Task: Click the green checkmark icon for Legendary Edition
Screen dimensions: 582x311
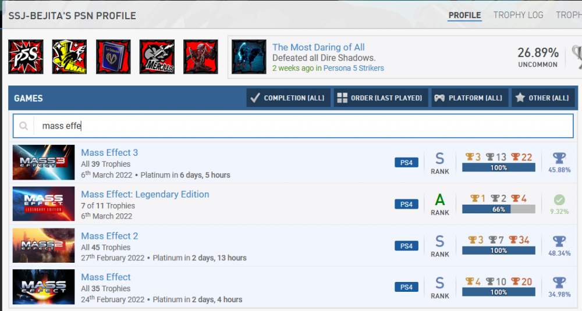Action: 559,199
